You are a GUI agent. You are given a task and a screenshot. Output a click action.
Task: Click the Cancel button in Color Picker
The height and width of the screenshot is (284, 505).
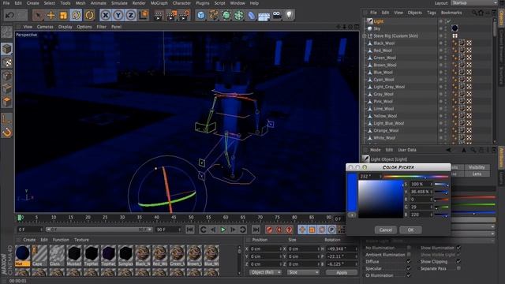tap(386, 230)
